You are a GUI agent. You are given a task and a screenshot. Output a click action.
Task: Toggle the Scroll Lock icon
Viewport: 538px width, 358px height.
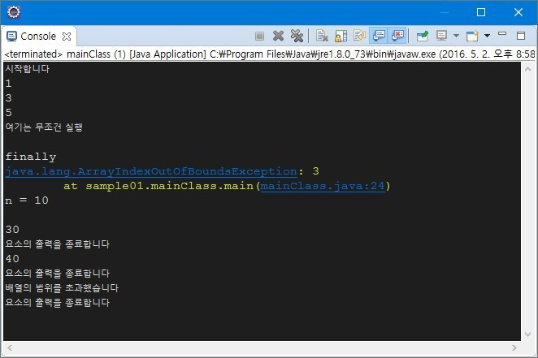(341, 36)
